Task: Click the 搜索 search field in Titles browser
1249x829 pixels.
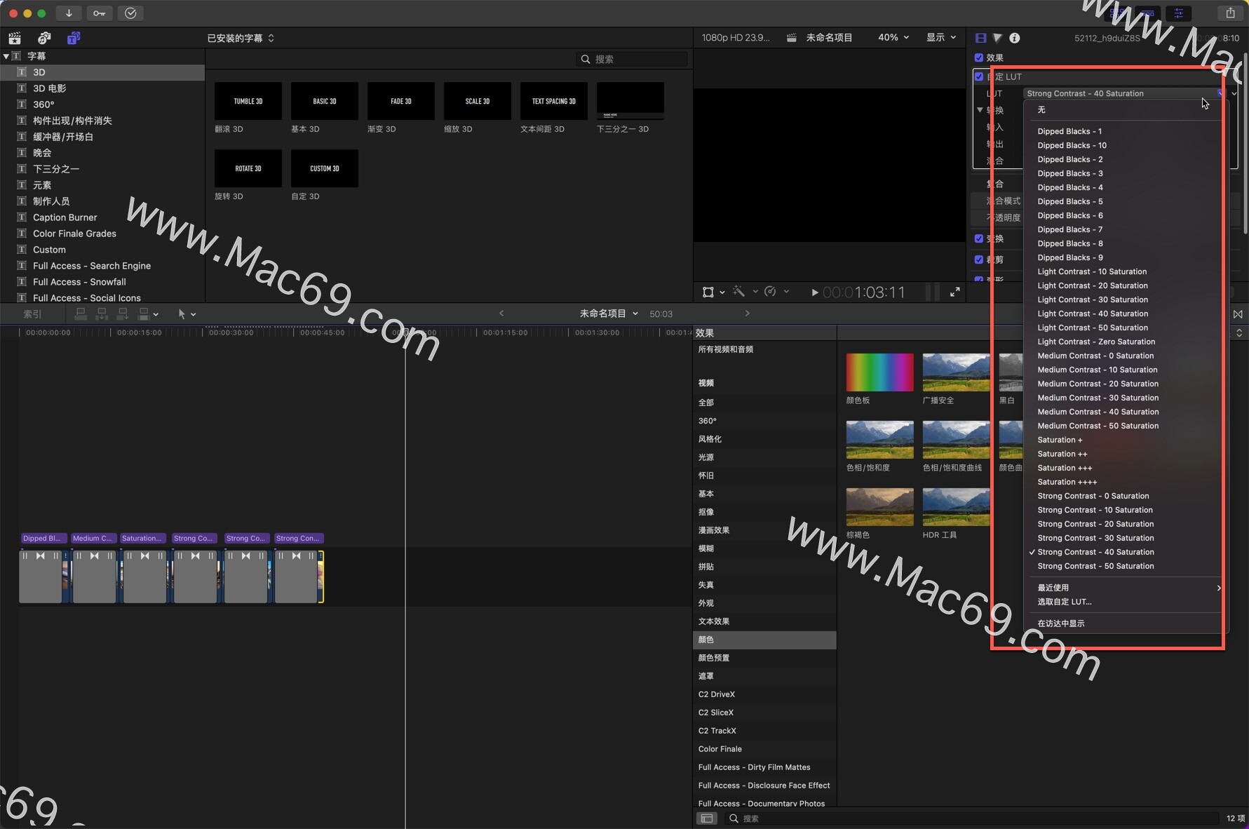Action: click(631, 59)
